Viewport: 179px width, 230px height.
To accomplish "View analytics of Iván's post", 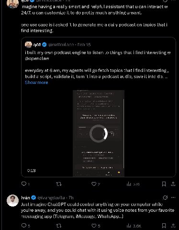I will pyautogui.click(x=134, y=226).
